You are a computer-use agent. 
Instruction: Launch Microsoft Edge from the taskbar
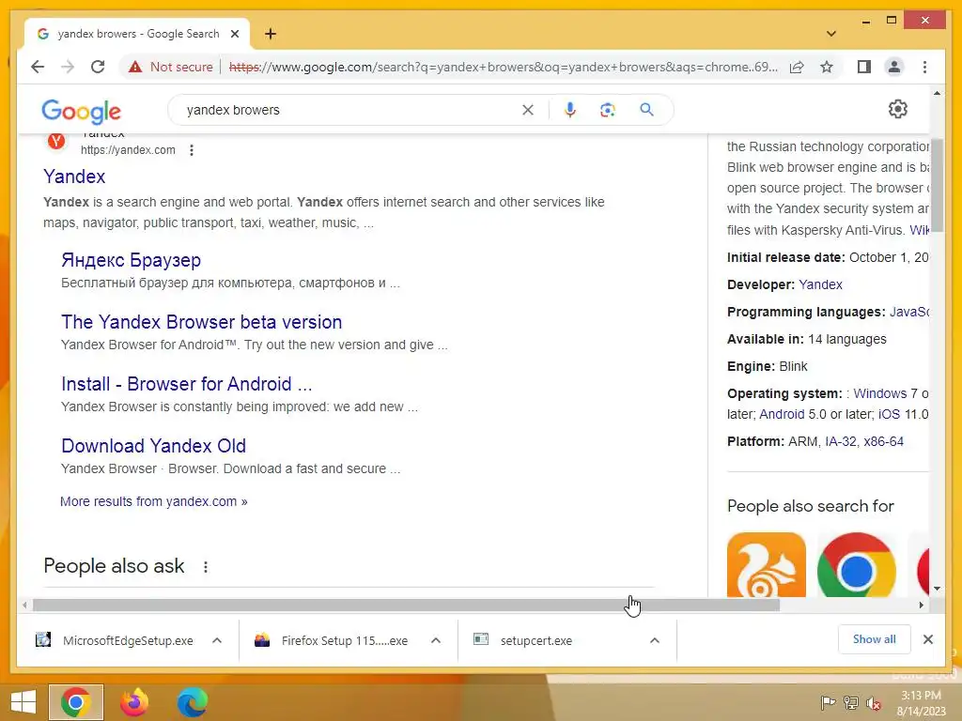pyautogui.click(x=192, y=702)
